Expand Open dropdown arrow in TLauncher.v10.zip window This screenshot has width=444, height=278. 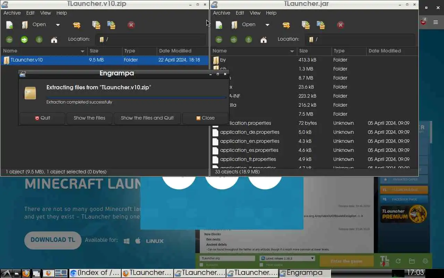tap(58, 25)
